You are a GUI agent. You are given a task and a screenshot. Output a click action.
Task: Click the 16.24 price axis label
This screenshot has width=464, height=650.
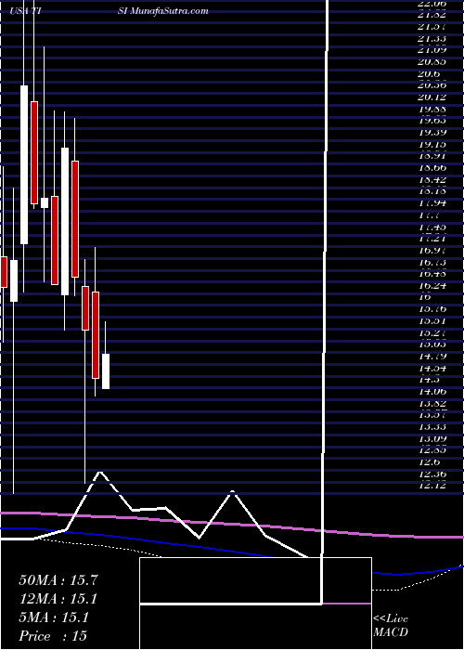[x=434, y=285]
